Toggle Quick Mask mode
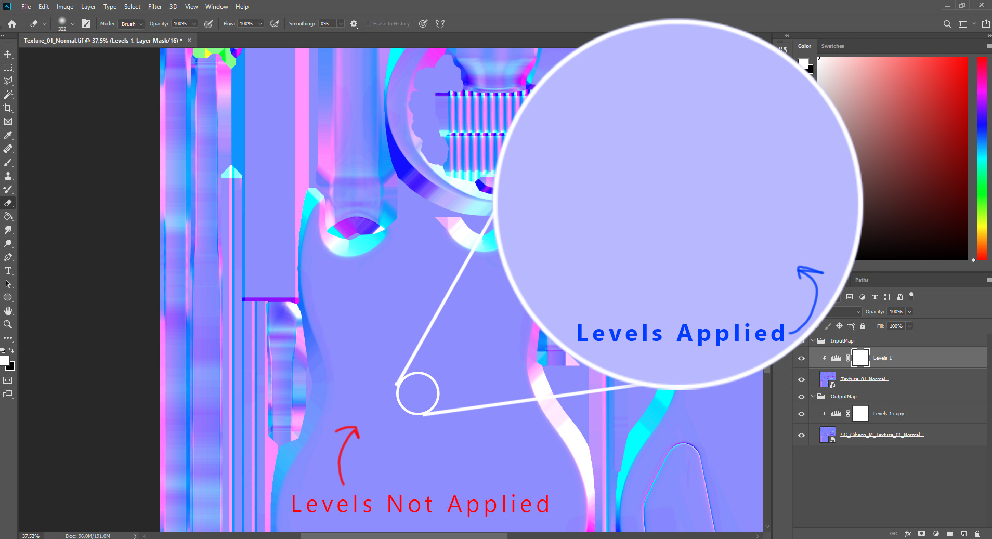Screen dimensions: 992x539 click(8, 380)
